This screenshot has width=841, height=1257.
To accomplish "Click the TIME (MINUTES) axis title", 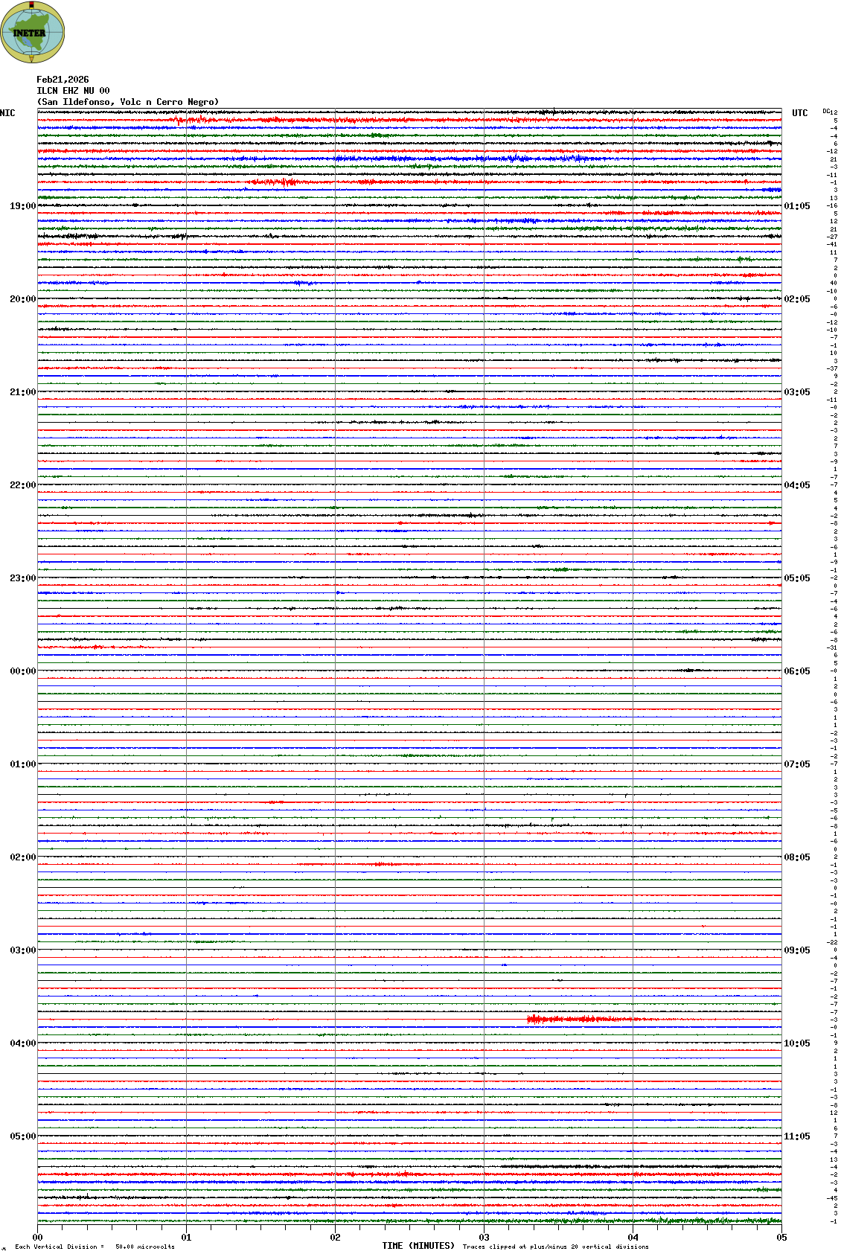I will click(418, 1246).
